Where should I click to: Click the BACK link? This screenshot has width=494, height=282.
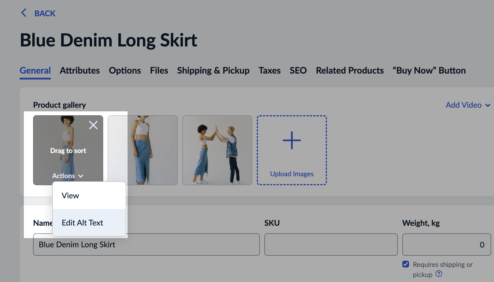click(45, 13)
